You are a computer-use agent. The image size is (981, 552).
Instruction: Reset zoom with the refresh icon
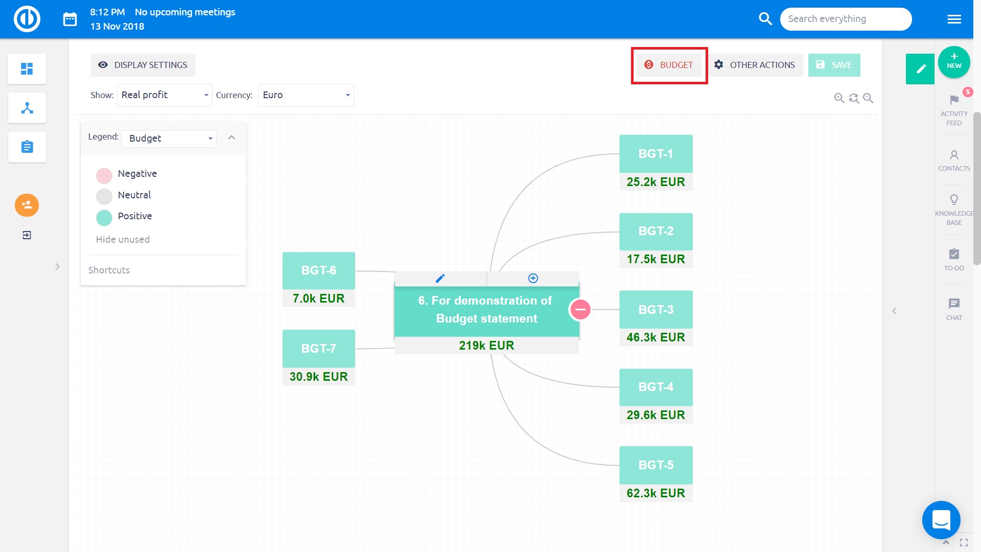coord(853,98)
